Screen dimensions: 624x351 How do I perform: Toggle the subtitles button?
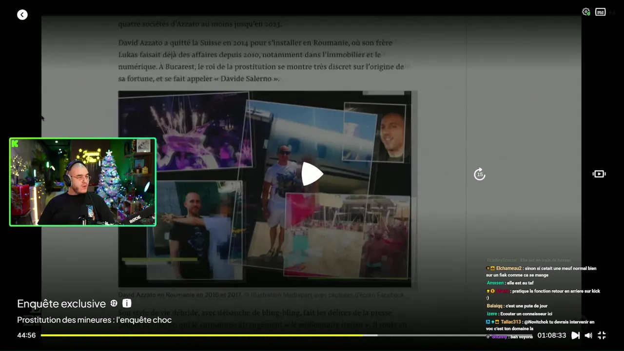pos(601,12)
